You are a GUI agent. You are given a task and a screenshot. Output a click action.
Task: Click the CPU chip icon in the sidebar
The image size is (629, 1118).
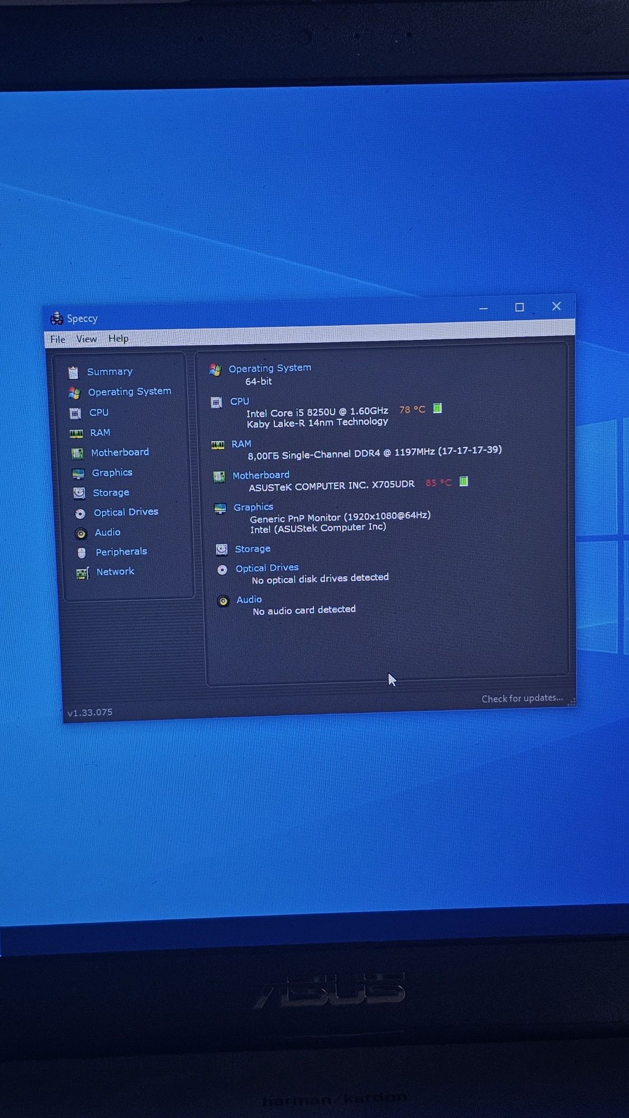click(75, 414)
